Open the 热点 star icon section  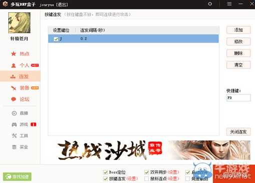pos(14,53)
